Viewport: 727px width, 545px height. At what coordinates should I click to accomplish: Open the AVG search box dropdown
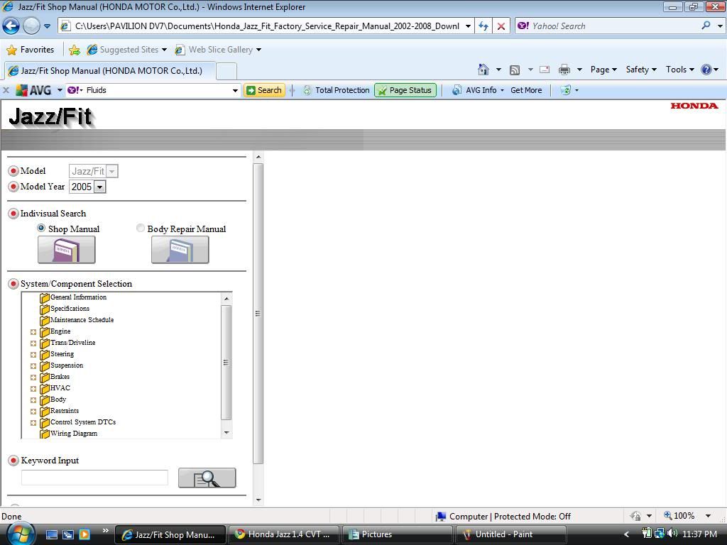coord(235,90)
